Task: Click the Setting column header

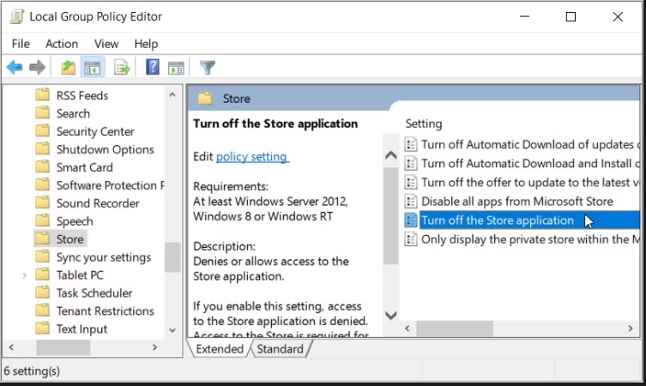Action: point(424,124)
